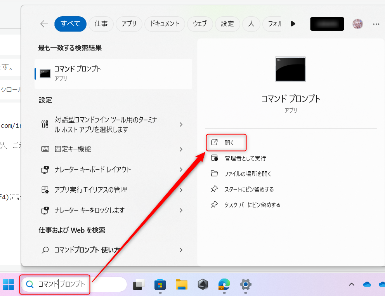Switch to the 仕事 filter tab
The height and width of the screenshot is (296, 385).
101,24
